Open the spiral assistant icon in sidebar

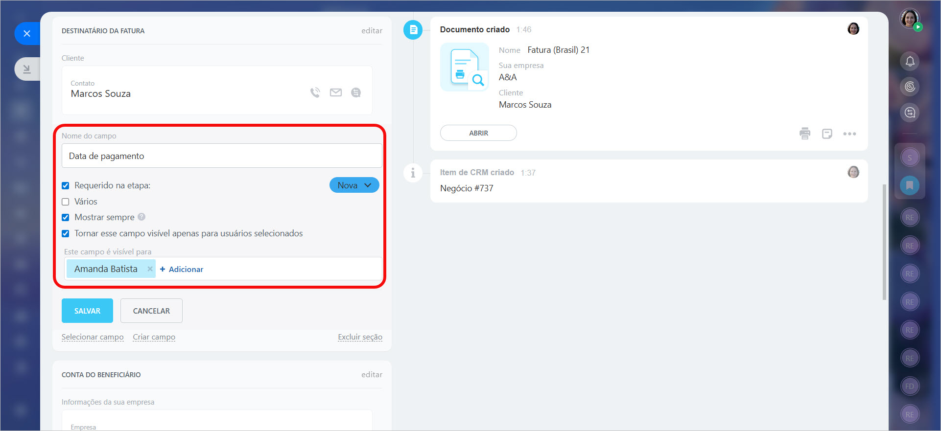point(910,87)
